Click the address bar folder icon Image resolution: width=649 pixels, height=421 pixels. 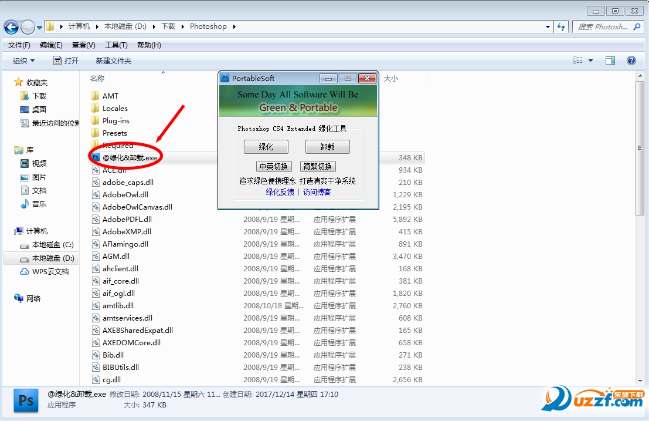[50, 26]
